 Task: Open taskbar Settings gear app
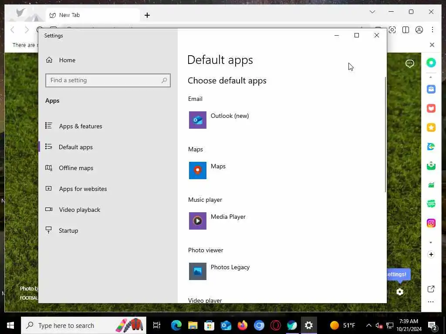tap(309, 325)
